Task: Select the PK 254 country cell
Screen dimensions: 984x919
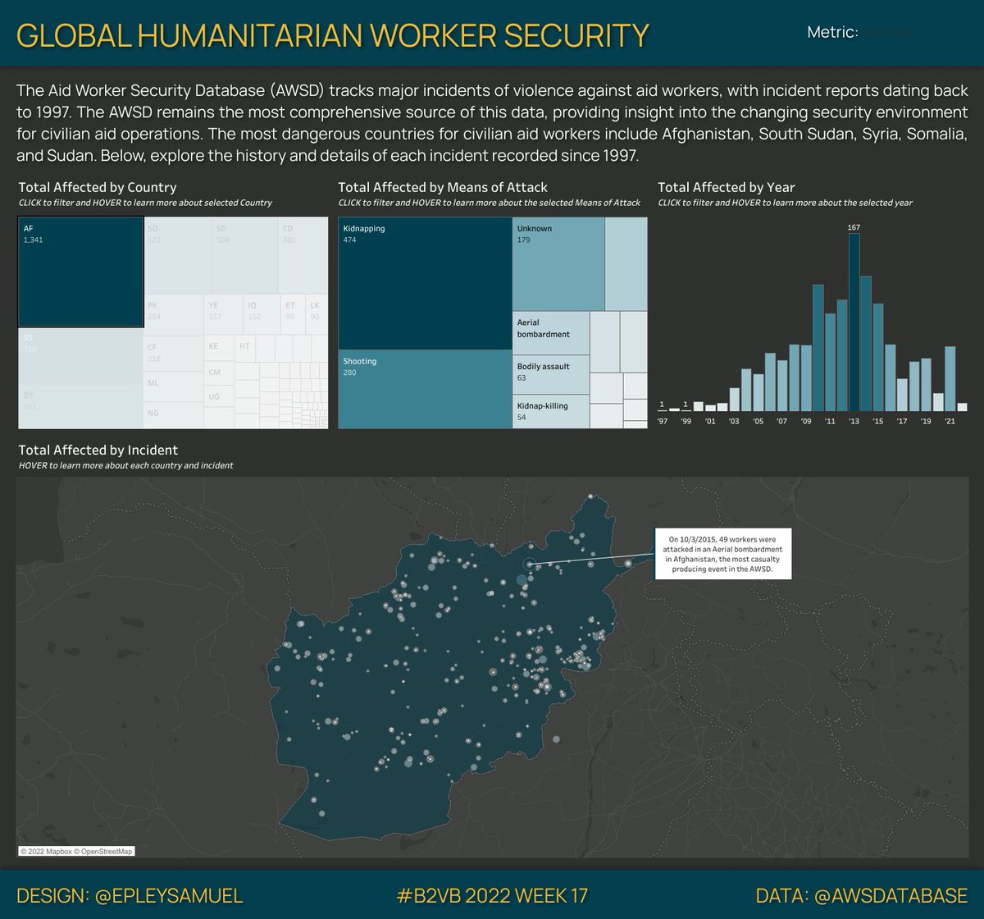Action: coord(174,315)
